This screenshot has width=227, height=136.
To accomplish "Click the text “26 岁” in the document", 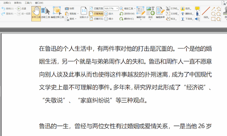I will coord(205,126).
